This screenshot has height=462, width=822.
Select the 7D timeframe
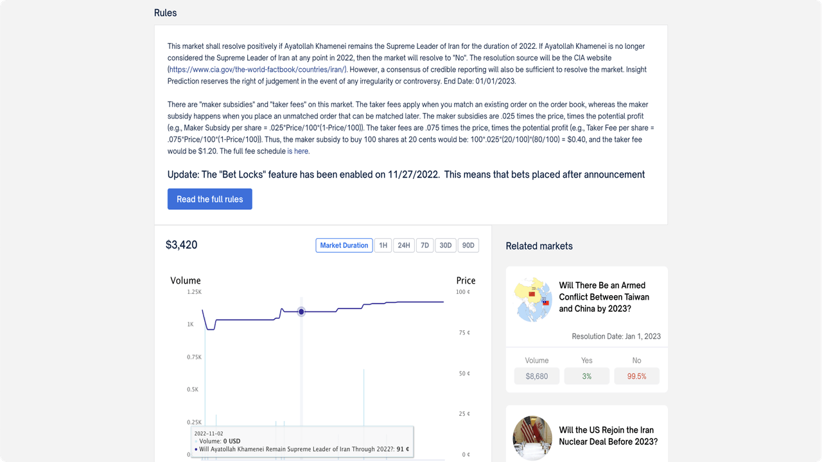(x=424, y=245)
